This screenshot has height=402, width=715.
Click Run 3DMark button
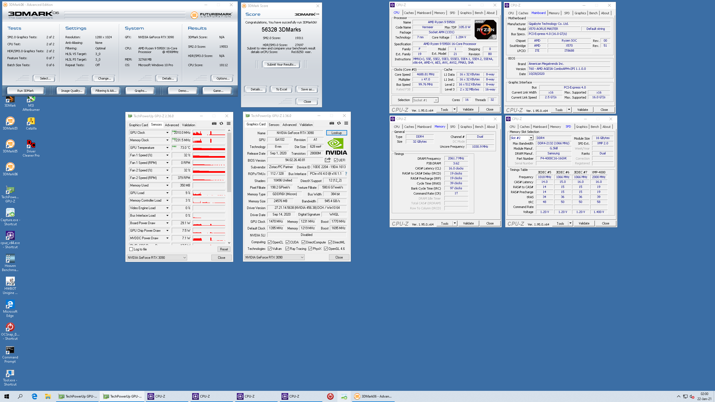pyautogui.click(x=25, y=91)
